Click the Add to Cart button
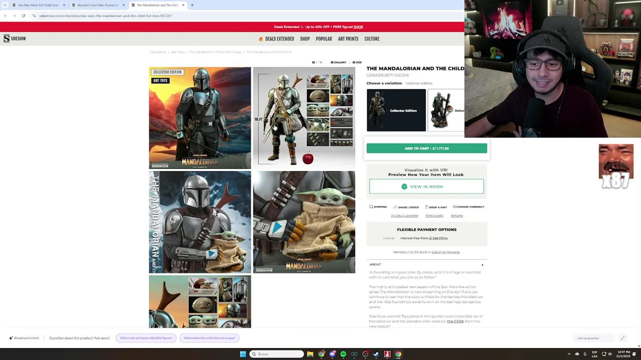This screenshot has width=641, height=360. (x=427, y=148)
